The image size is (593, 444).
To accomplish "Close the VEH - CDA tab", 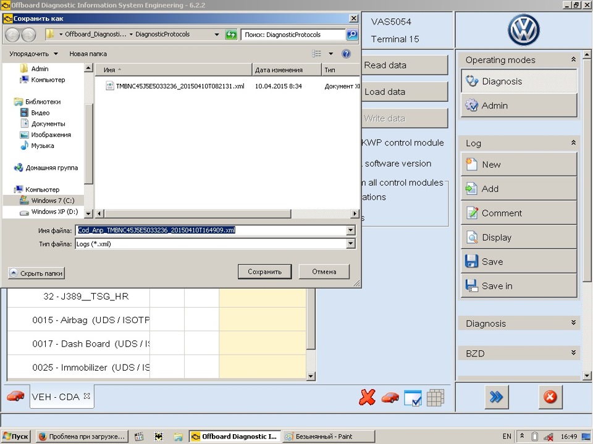I will tap(86, 396).
